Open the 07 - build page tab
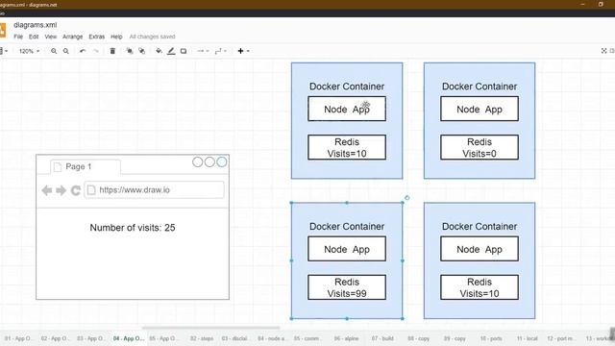Screen dimensions: 615x346 pyautogui.click(x=382, y=338)
